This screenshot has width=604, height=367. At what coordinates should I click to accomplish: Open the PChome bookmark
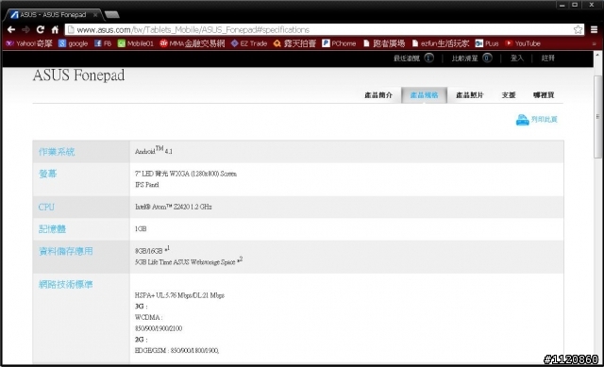[339, 43]
